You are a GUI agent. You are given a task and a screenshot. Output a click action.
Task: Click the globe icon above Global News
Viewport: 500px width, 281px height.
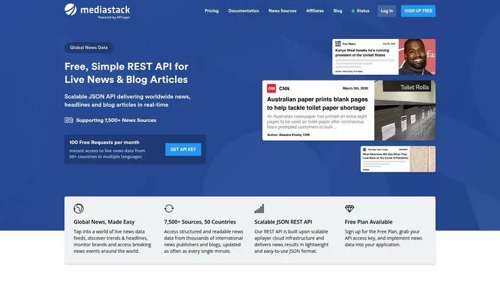point(79,208)
